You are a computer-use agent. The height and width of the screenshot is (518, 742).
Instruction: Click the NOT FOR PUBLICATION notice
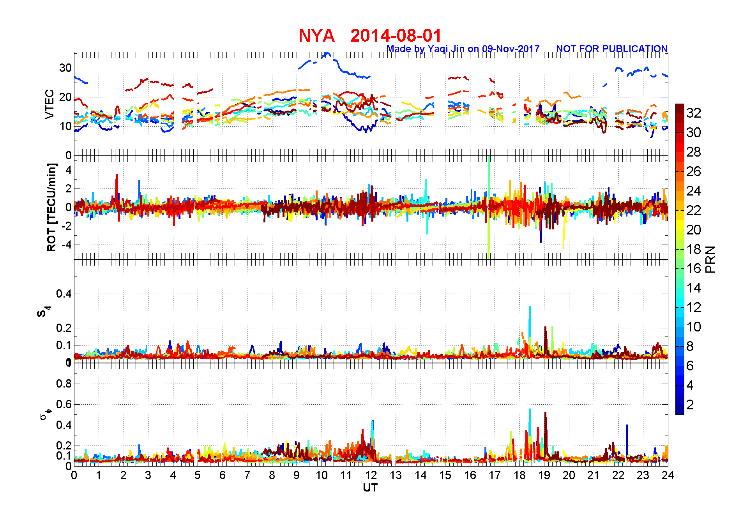612,49
